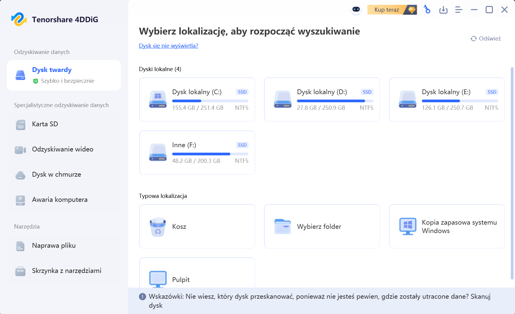Viewport: 515px width, 314px height.
Task: Click the file repair document icon
Action: coord(20,246)
